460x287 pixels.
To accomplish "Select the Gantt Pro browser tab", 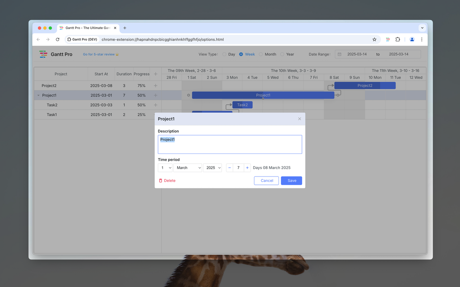I will (86, 28).
